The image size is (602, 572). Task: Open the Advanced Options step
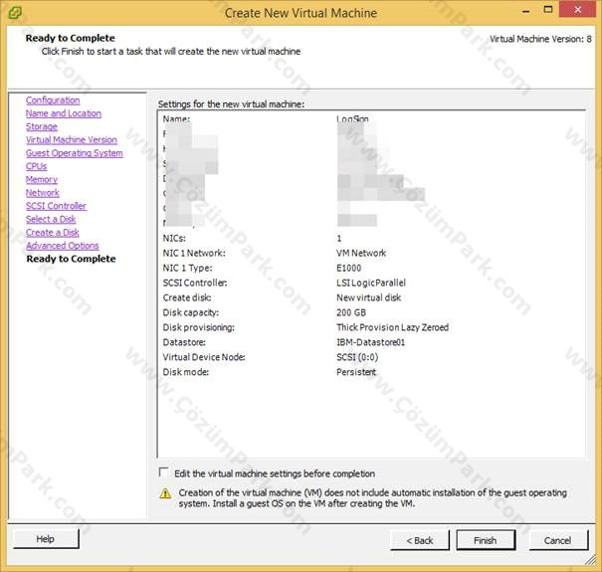coord(63,246)
